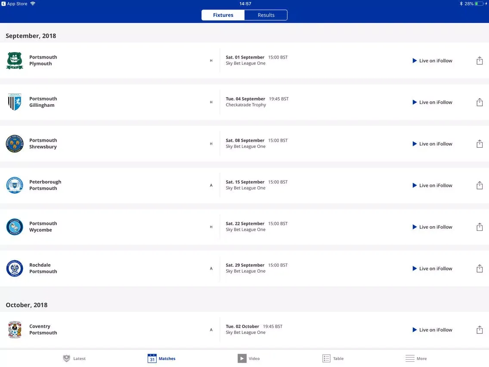Select the Fixtures tab
The image size is (489, 367).
[223, 15]
